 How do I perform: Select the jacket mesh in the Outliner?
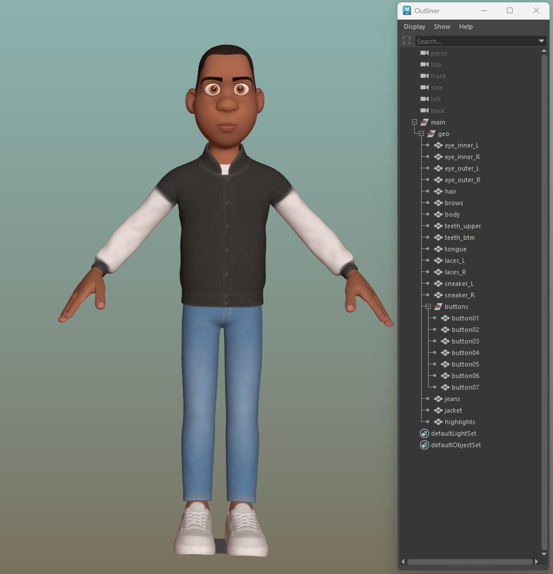[453, 410]
